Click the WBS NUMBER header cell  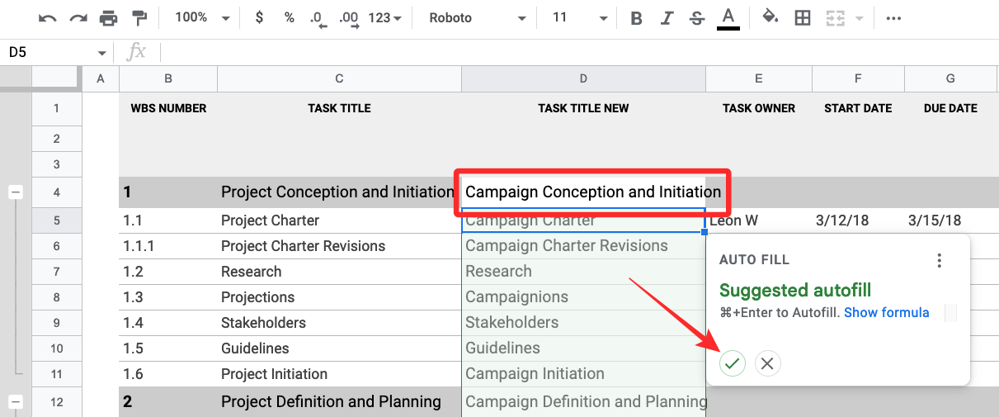coord(168,108)
